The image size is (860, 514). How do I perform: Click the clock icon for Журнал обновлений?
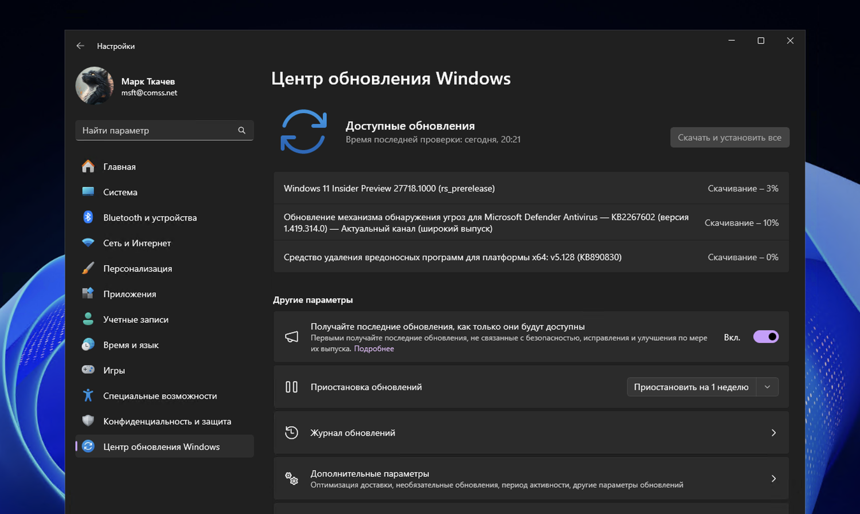tap(292, 433)
